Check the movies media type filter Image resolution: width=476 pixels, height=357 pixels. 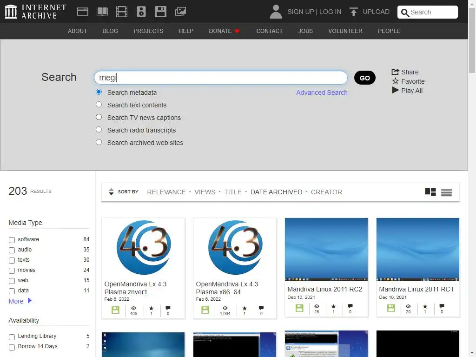pyautogui.click(x=12, y=271)
